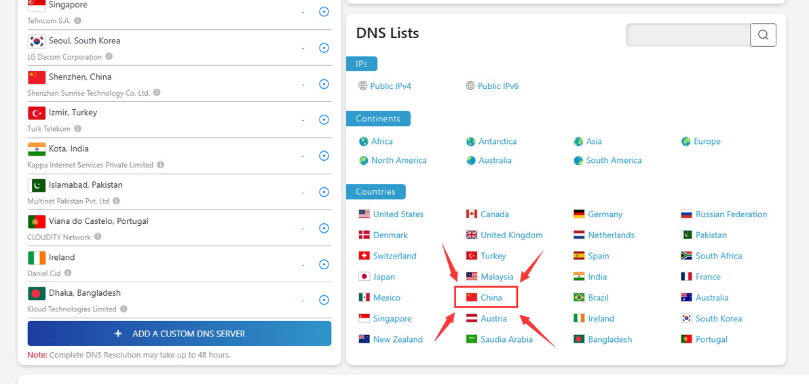This screenshot has width=809, height=384.
Task: Click the China flag icon in Countries
Action: [472, 298]
